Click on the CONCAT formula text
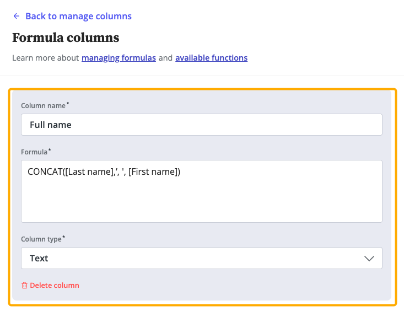 (104, 172)
